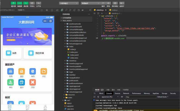The width and height of the screenshot is (180, 111).
Task: Click the simulator phone device icon
Action: (52, 10)
